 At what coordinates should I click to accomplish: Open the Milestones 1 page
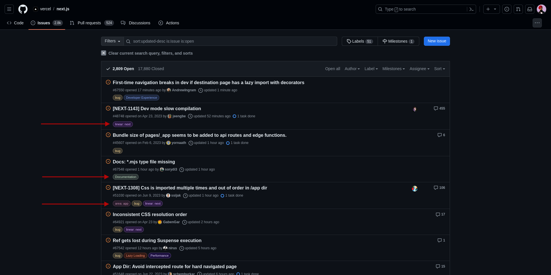[398, 41]
